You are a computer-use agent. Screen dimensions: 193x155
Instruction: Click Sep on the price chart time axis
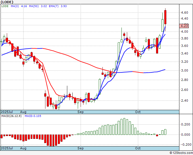pyautogui.click(x=81, y=112)
